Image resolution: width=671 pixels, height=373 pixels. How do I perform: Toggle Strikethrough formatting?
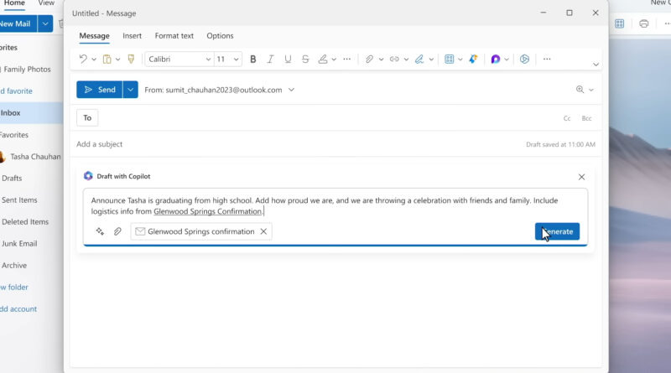[305, 59]
